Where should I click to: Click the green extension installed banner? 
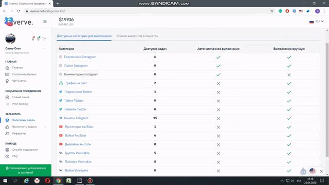click(x=26, y=170)
